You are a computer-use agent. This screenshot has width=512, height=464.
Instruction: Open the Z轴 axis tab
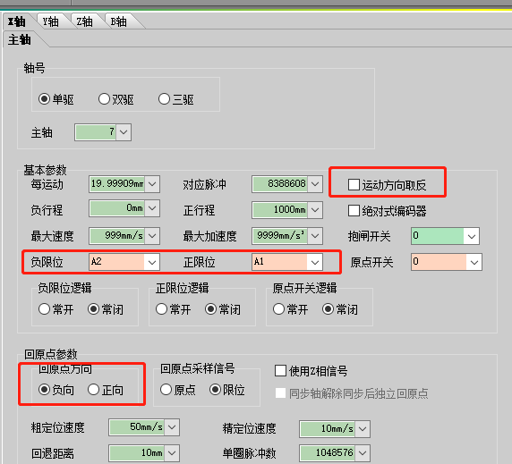click(84, 21)
